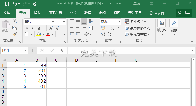This screenshot has width=196, height=106.
Task: Open the Name Box dropdown arrow
Action: [26, 50]
